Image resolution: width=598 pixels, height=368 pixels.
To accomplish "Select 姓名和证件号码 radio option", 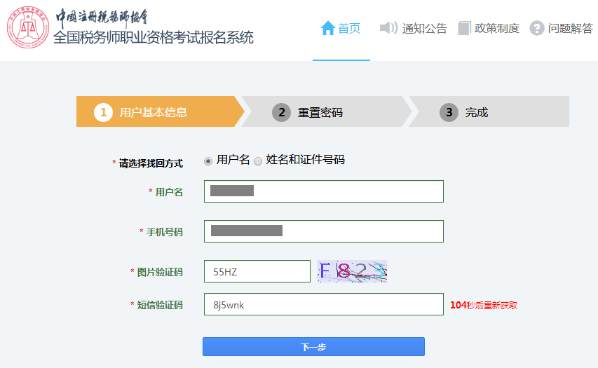I will pos(258,161).
